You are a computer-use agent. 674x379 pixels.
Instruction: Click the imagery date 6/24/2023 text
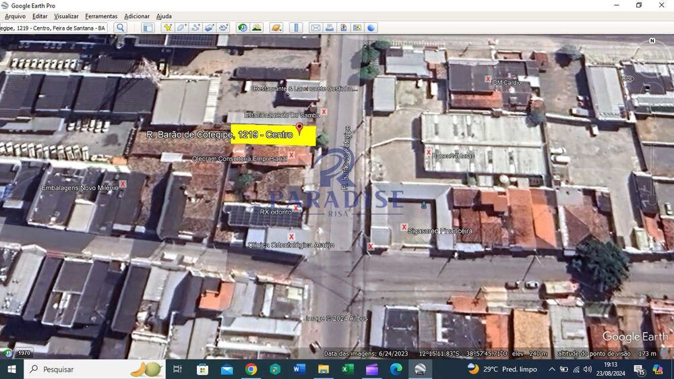[366, 353]
